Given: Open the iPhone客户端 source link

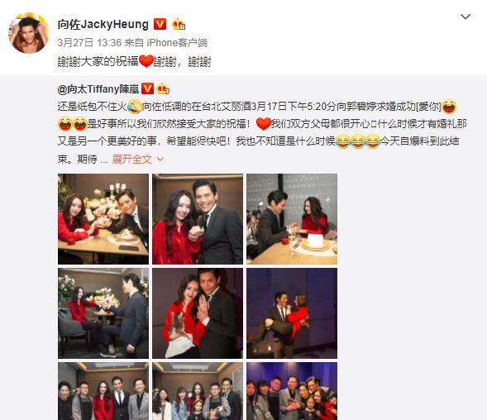Looking at the screenshot, I should [x=177, y=42].
